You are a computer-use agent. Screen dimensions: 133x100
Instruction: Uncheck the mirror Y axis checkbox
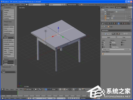coord(103,45)
